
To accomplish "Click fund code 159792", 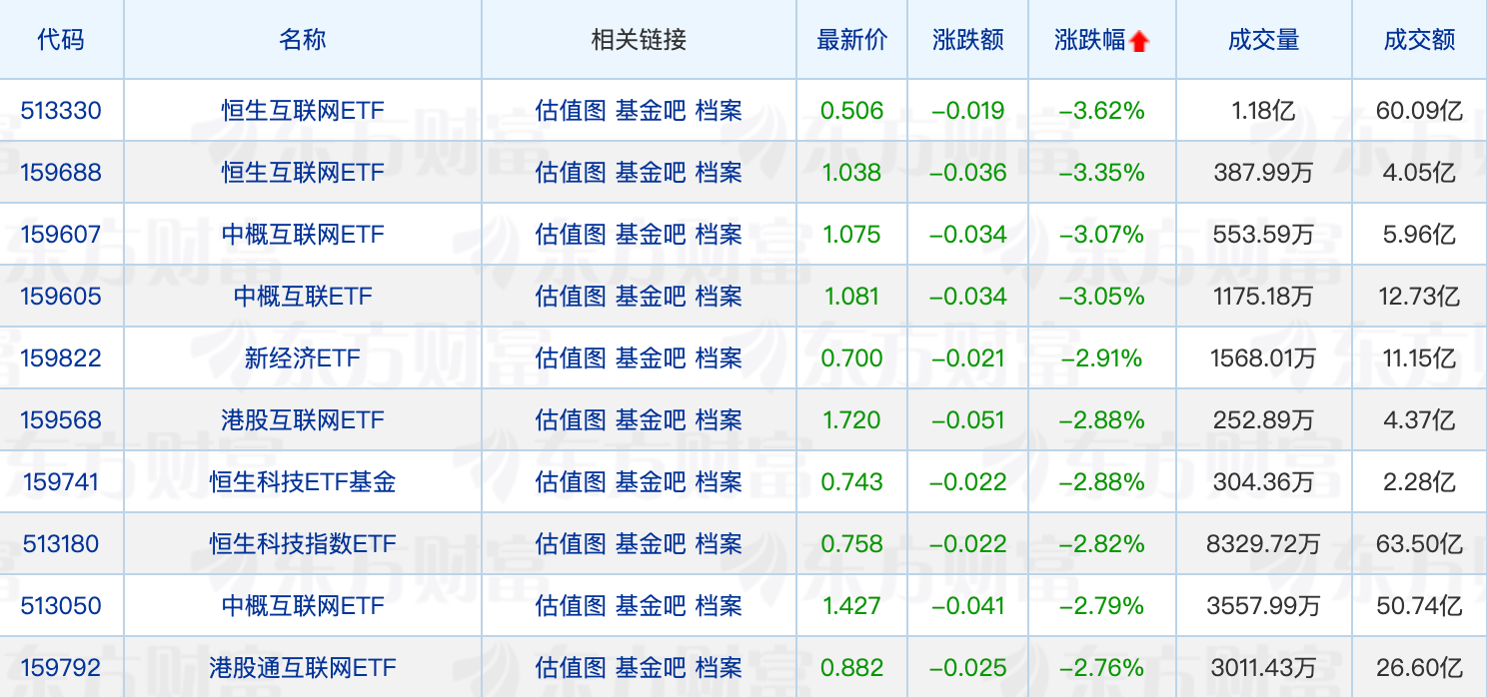I will click(61, 668).
